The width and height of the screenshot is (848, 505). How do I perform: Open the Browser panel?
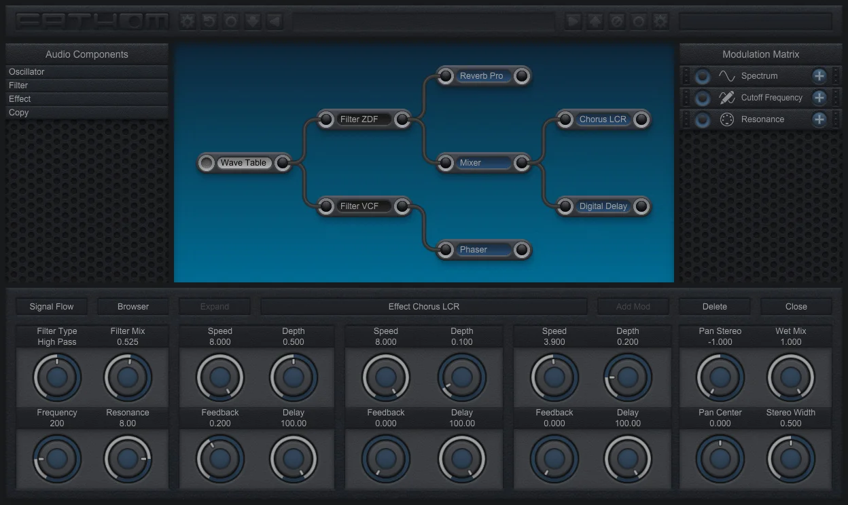coord(133,307)
